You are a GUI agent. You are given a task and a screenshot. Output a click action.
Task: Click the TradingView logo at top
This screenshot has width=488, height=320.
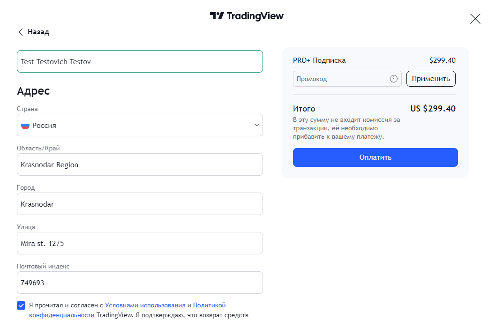[x=247, y=16]
